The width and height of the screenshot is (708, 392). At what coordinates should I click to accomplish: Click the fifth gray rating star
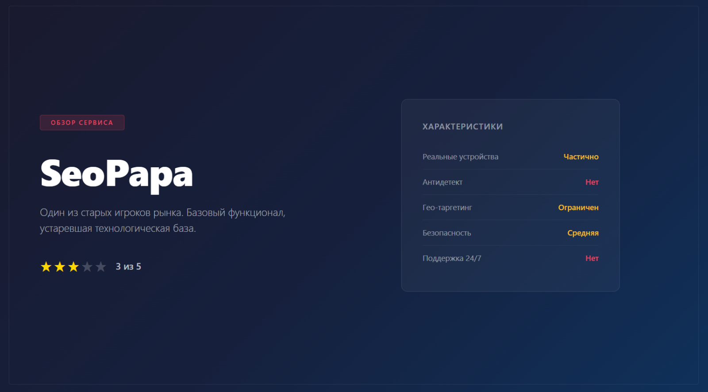coord(101,267)
